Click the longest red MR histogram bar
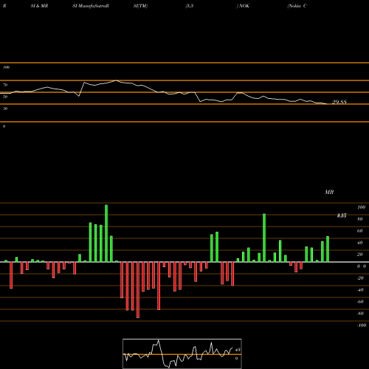Image resolution: width=369 pixels, height=369 pixels. [138, 290]
